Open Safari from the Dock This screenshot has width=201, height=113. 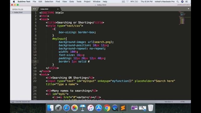click(66, 108)
